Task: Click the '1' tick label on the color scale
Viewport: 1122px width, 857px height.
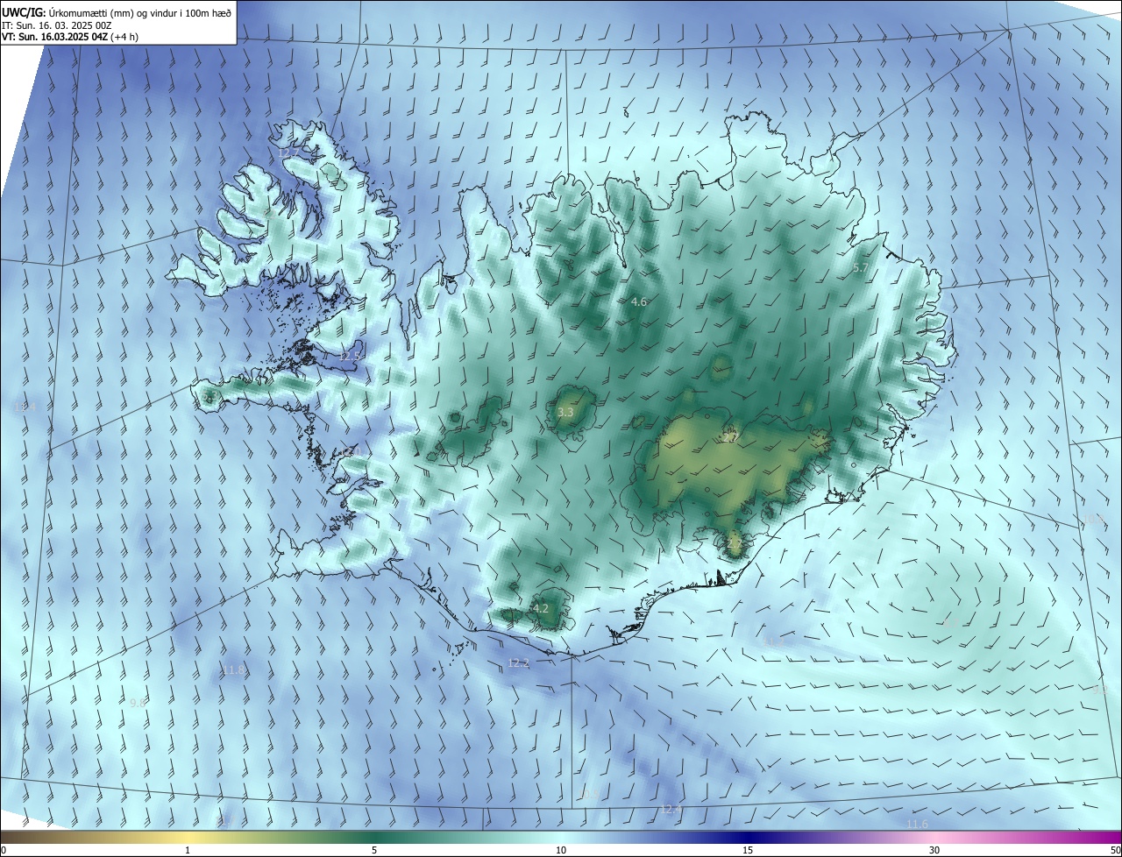Action: click(188, 850)
